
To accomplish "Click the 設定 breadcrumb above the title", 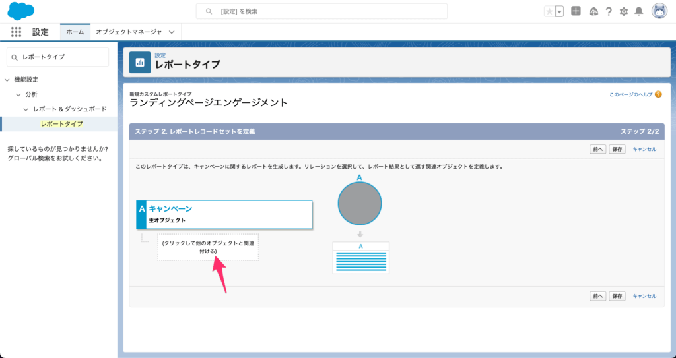I will pyautogui.click(x=160, y=55).
